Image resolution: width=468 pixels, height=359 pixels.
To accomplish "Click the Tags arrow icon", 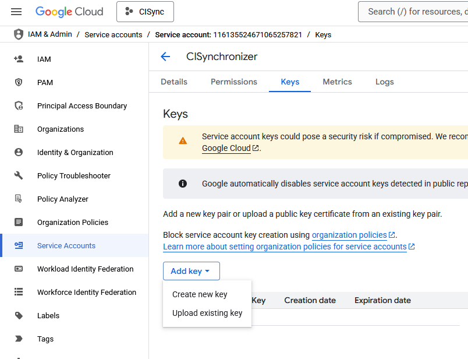I will click(x=19, y=339).
